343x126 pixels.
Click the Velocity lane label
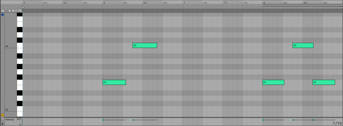pyautogui.click(x=10, y=119)
